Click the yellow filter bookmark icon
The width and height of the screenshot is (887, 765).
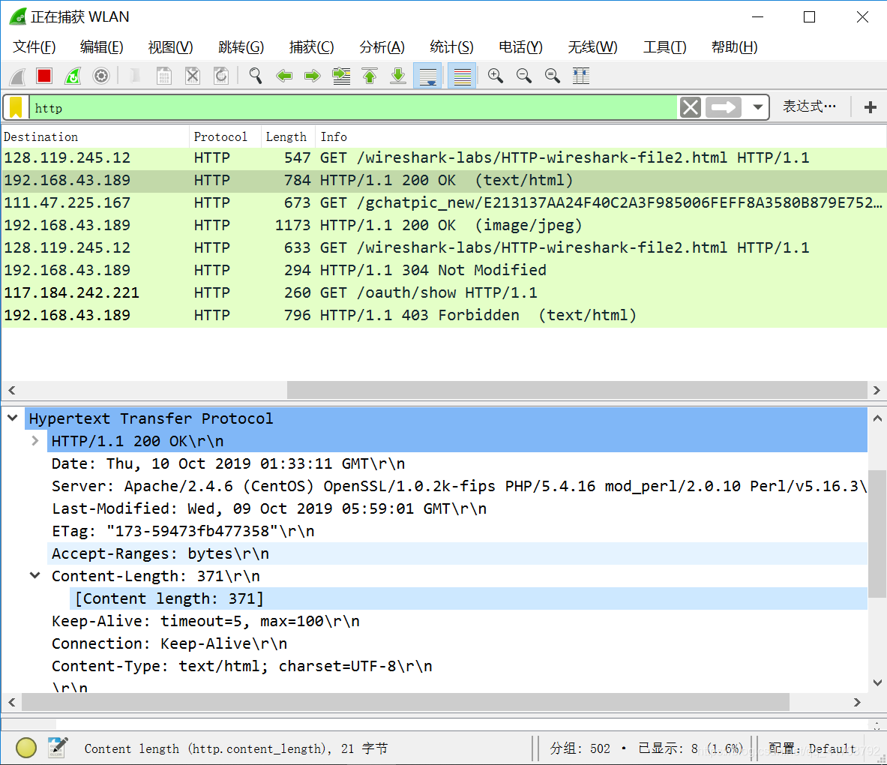coord(16,107)
